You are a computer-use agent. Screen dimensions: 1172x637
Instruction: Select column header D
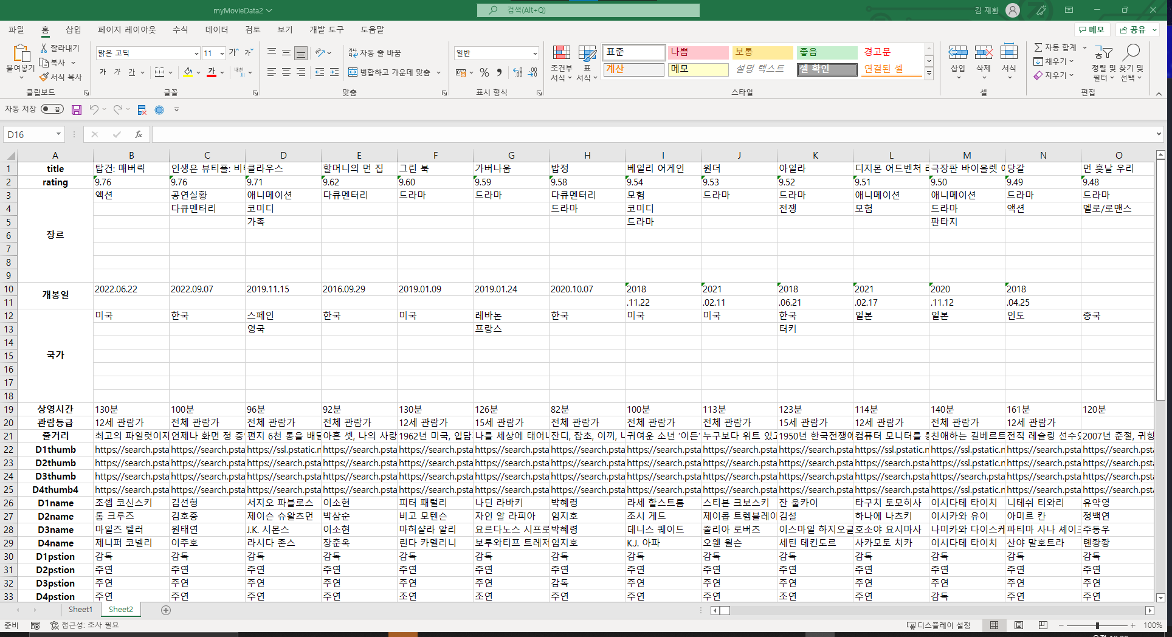coord(283,156)
